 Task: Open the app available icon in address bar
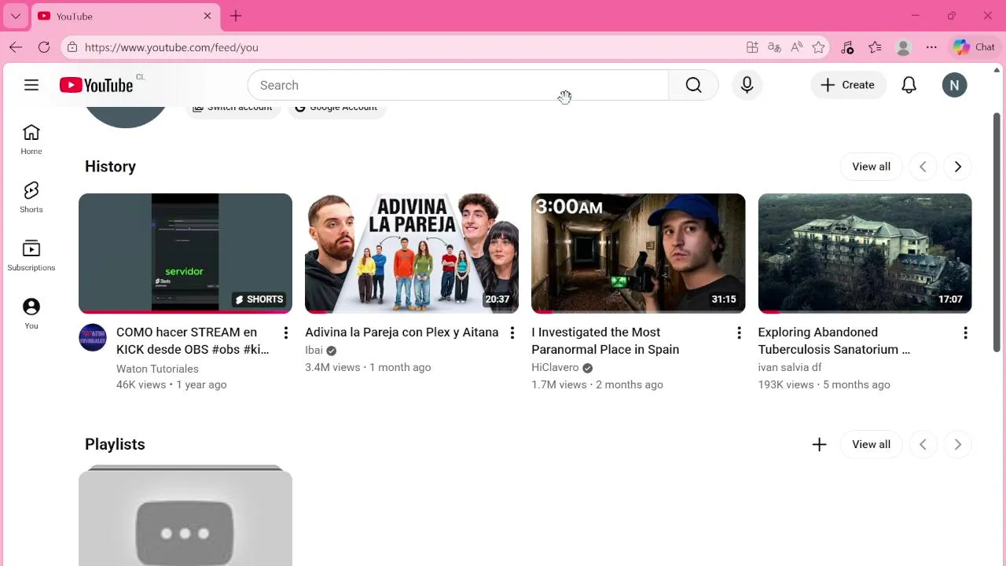coord(752,47)
